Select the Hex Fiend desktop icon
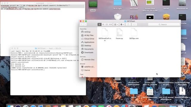The width and height of the screenshot is (191, 107). point(134,5)
